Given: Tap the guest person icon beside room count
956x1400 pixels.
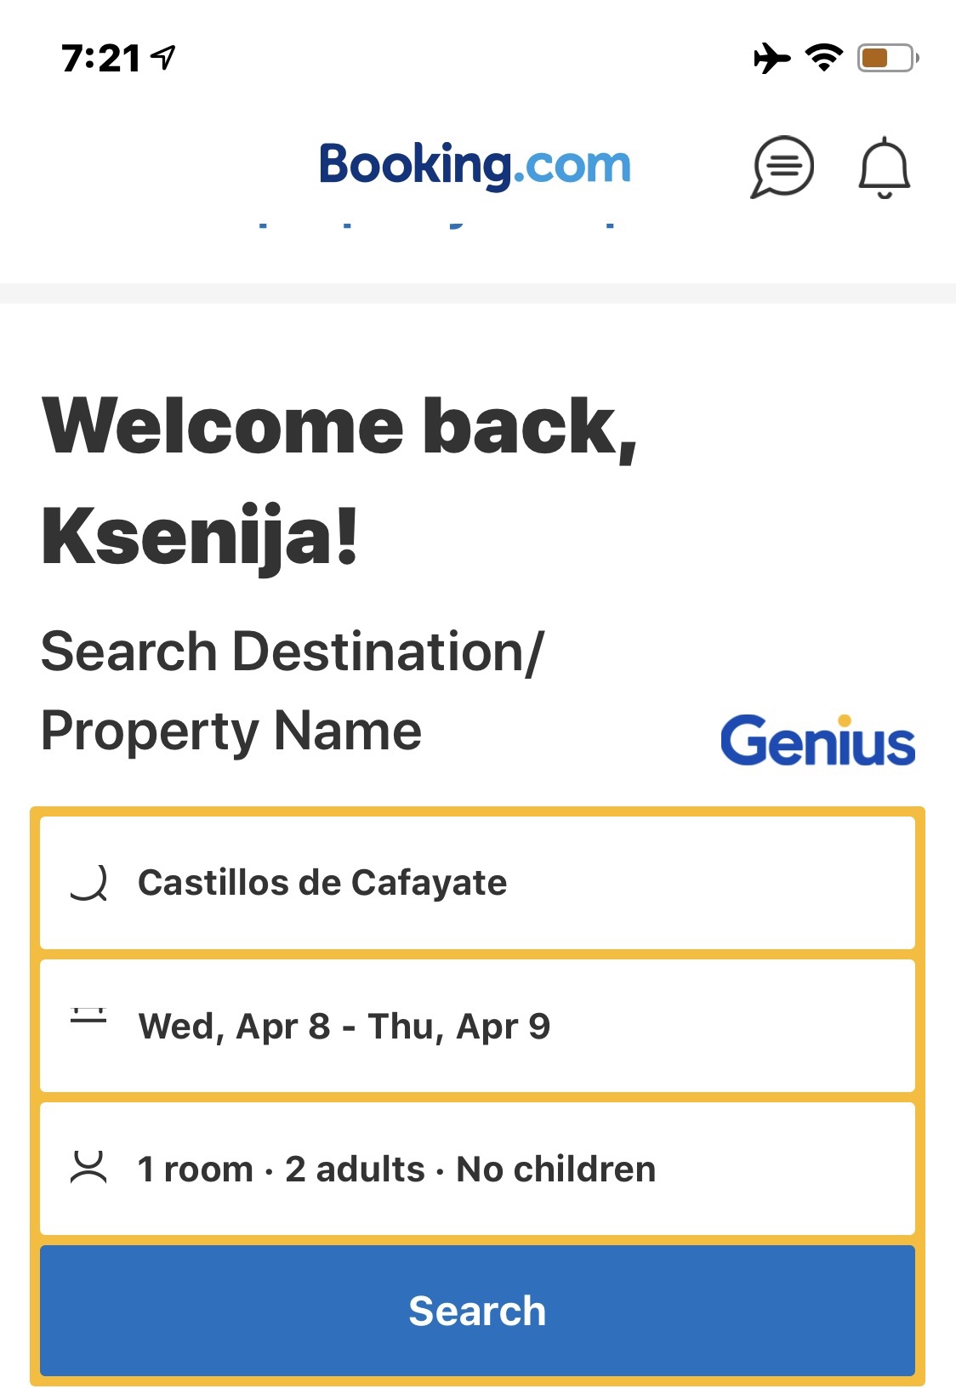Looking at the screenshot, I should (x=88, y=1168).
